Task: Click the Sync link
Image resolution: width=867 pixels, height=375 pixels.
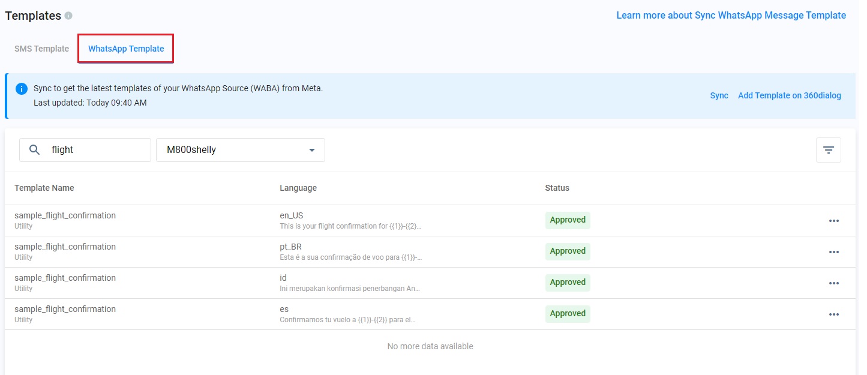Action: click(x=719, y=95)
